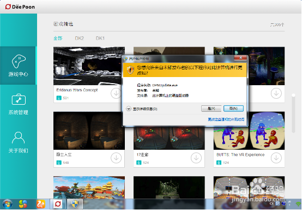
Task: Open the dark bedroom game thumbnail
Action: pyautogui.click(x=89, y=131)
